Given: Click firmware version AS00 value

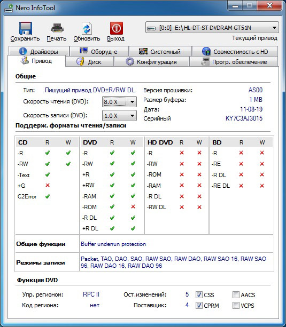Looking at the screenshot, I should click(256, 90).
